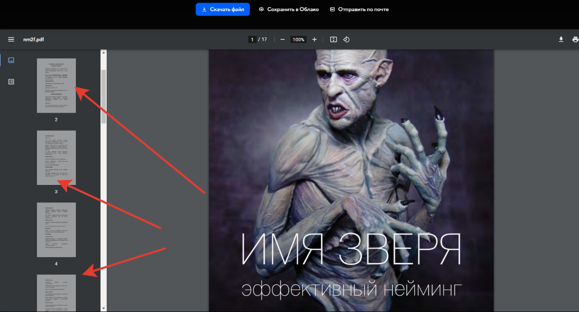Zoom out with the minus icon
Image resolution: width=579 pixels, height=312 pixels.
pyautogui.click(x=283, y=39)
